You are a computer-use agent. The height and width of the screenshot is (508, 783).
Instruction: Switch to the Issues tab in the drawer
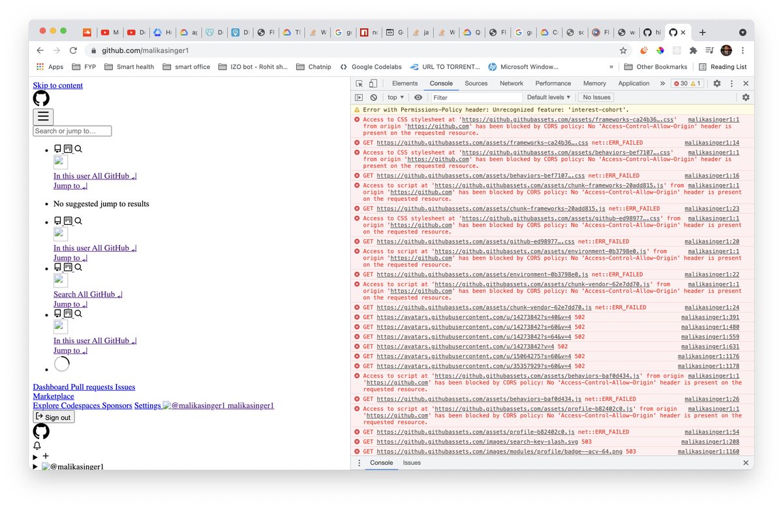click(412, 462)
